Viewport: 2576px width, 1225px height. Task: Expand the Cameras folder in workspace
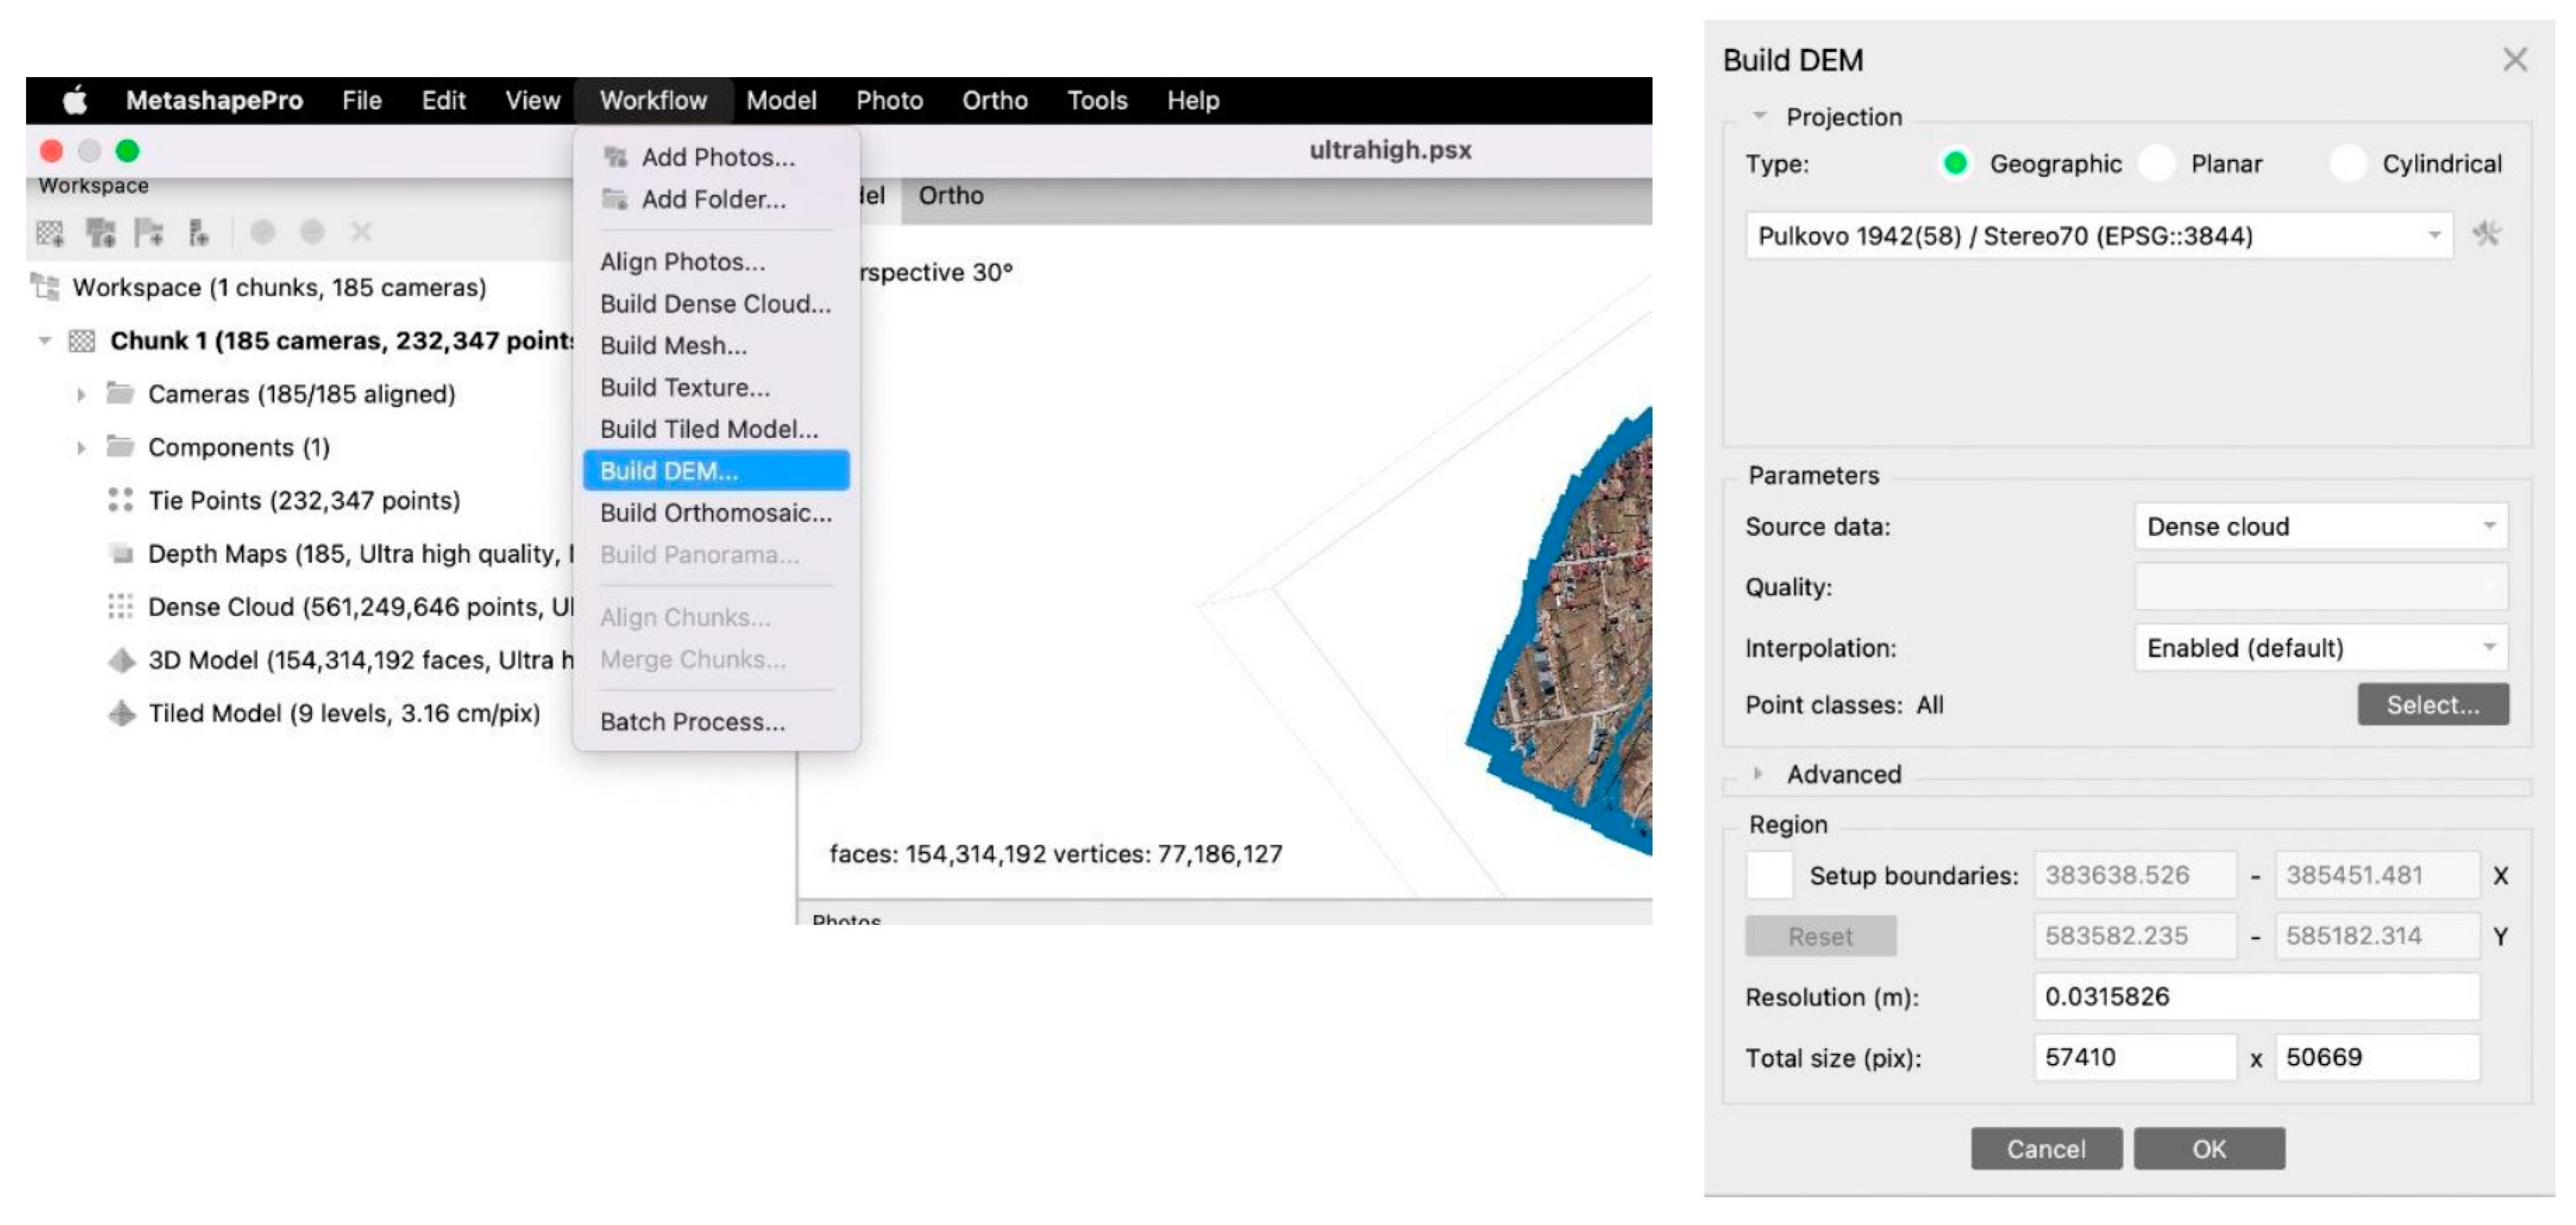(x=81, y=395)
